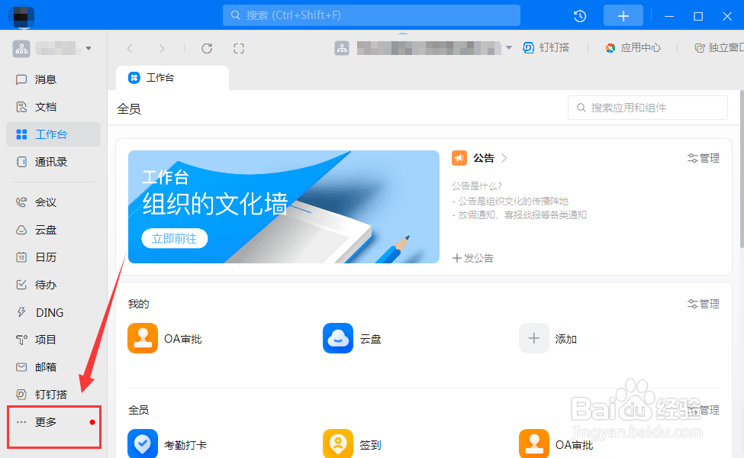
Task: Click the 立即前往 banner button
Action: 175,239
